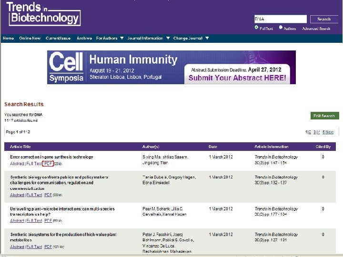This screenshot has width=343, height=257.
Task: Open Abstract of Synthetic biology confronts publics article
Action: (x=17, y=195)
